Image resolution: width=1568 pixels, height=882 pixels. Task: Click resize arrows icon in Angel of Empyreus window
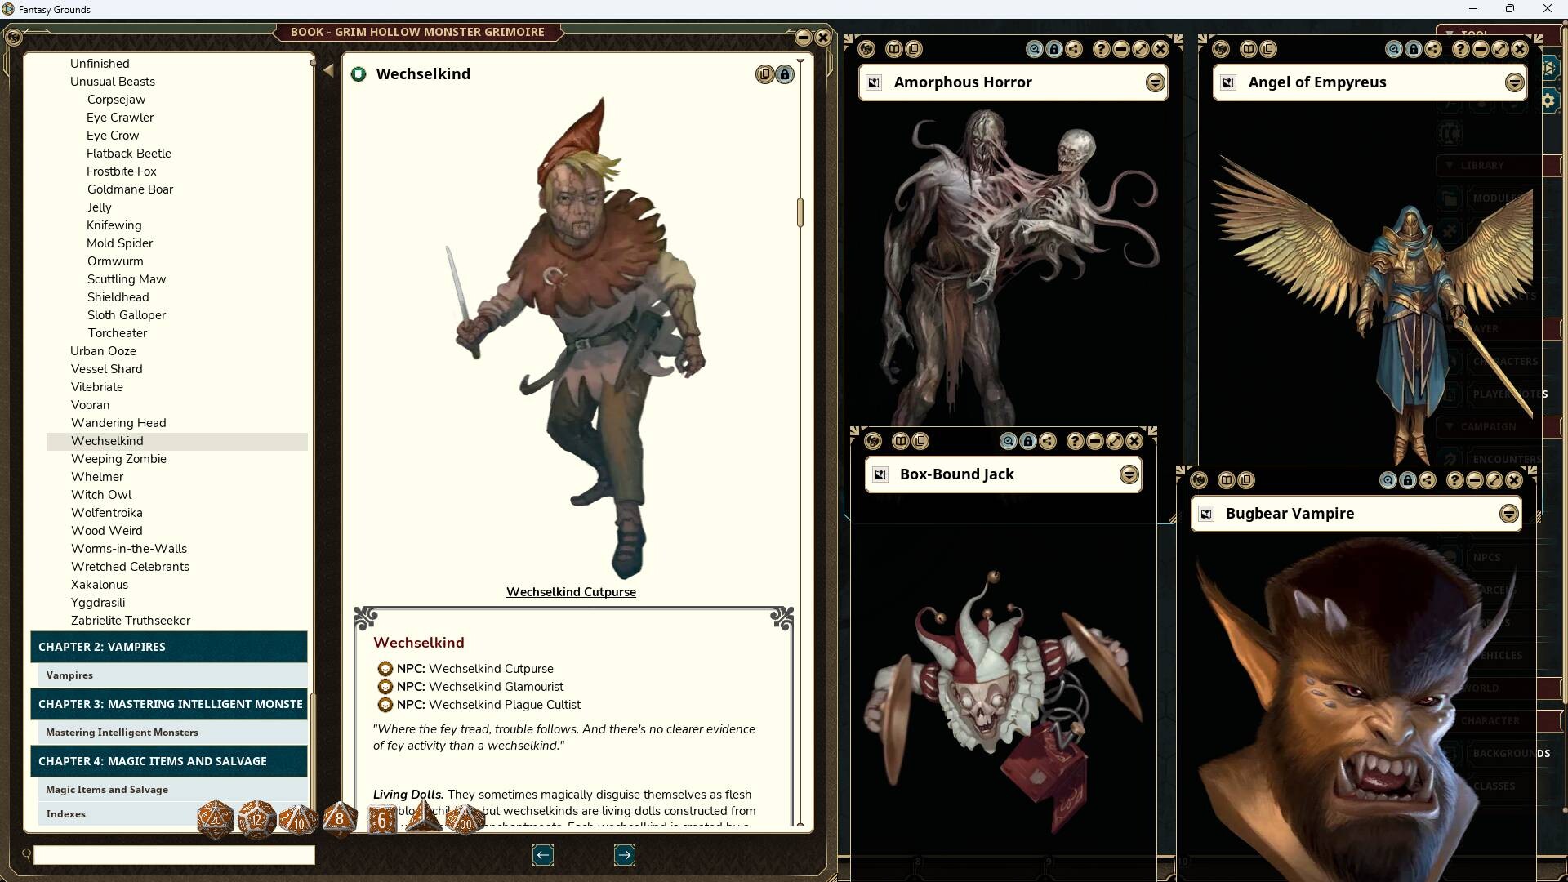click(x=1500, y=49)
